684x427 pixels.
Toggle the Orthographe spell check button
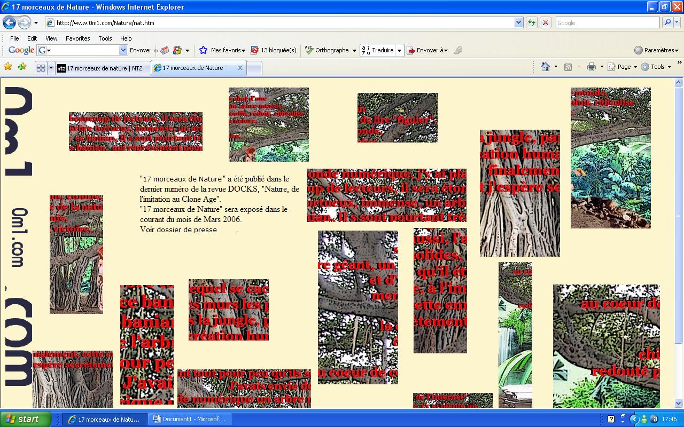(327, 50)
